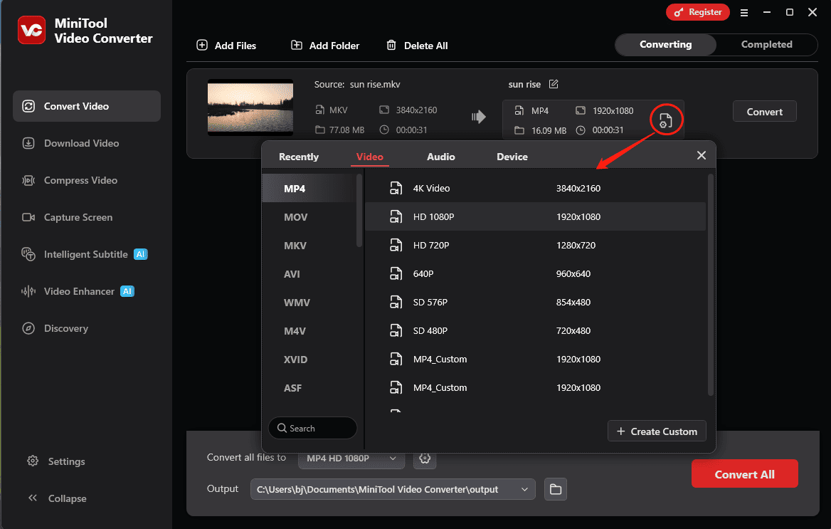Open the hamburger menu in title bar

click(x=744, y=13)
